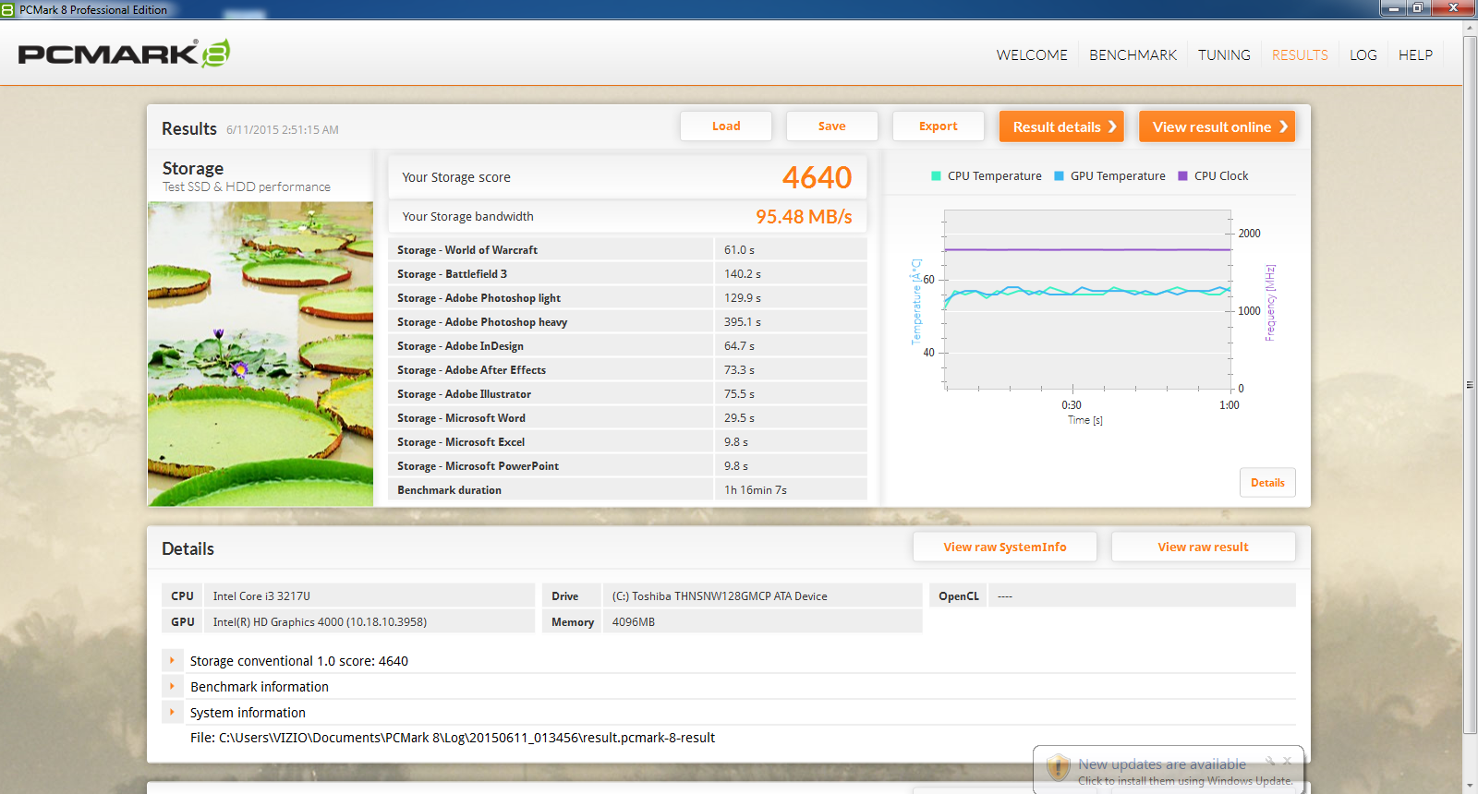Click the Save button
The height and width of the screenshot is (794, 1478).
coord(831,126)
